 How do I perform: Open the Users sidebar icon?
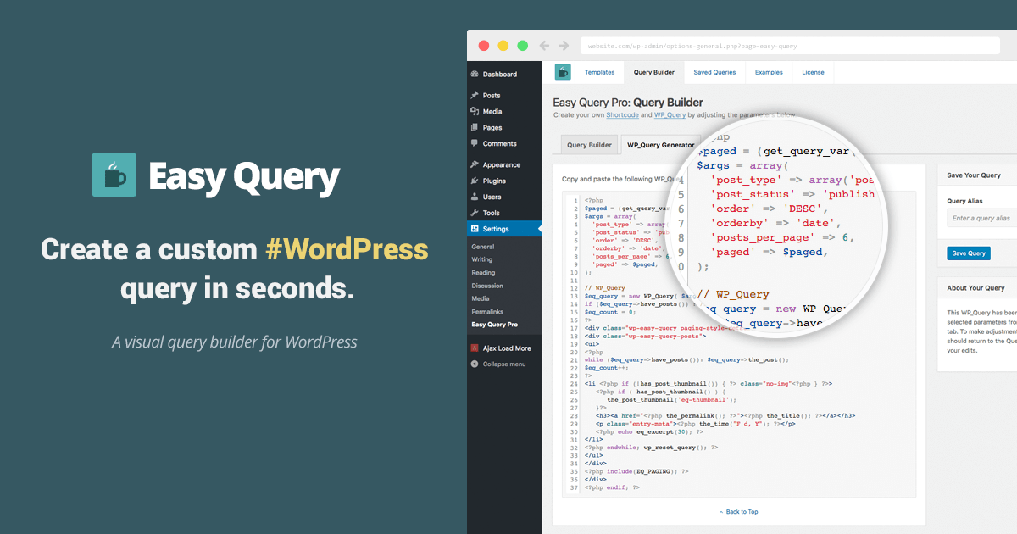point(476,196)
